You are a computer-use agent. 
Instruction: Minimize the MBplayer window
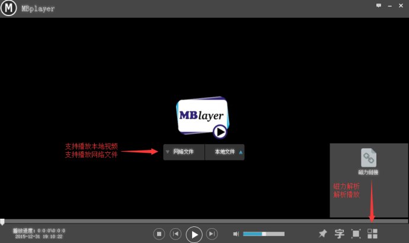coord(389,5)
